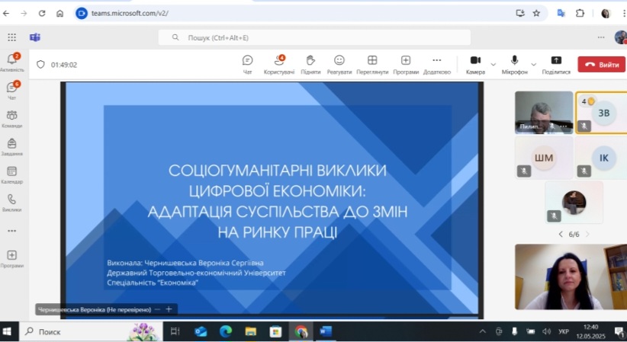
Task: Open the meeting chat (Чат) in toolbar
Action: coord(247,64)
